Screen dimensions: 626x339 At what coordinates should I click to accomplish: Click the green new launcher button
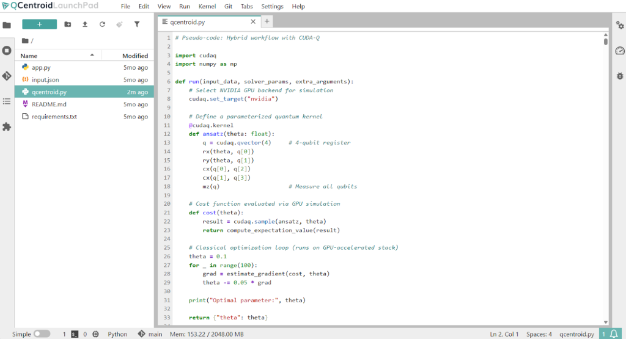39,24
